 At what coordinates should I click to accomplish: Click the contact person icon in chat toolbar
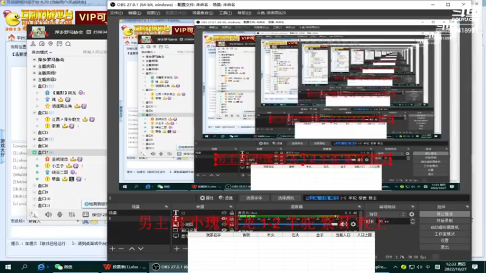(x=33, y=44)
